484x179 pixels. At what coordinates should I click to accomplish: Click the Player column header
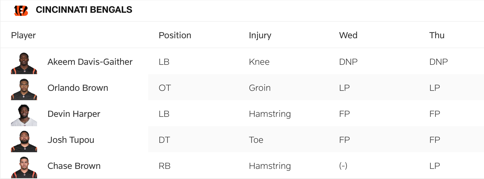tap(23, 35)
